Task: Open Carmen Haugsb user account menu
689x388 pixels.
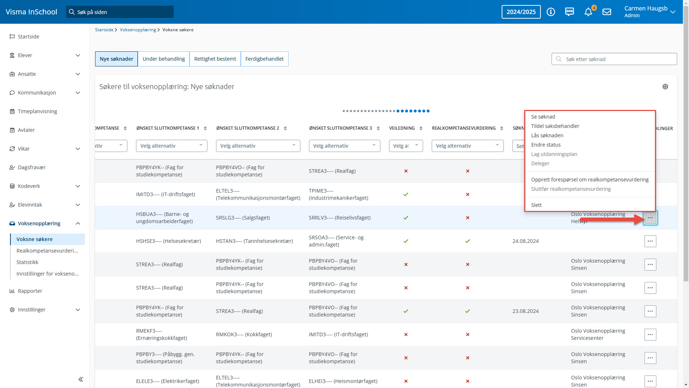Action: [x=650, y=12]
